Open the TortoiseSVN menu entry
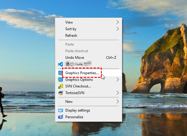Screen dimensions: 187x136 [89, 93]
